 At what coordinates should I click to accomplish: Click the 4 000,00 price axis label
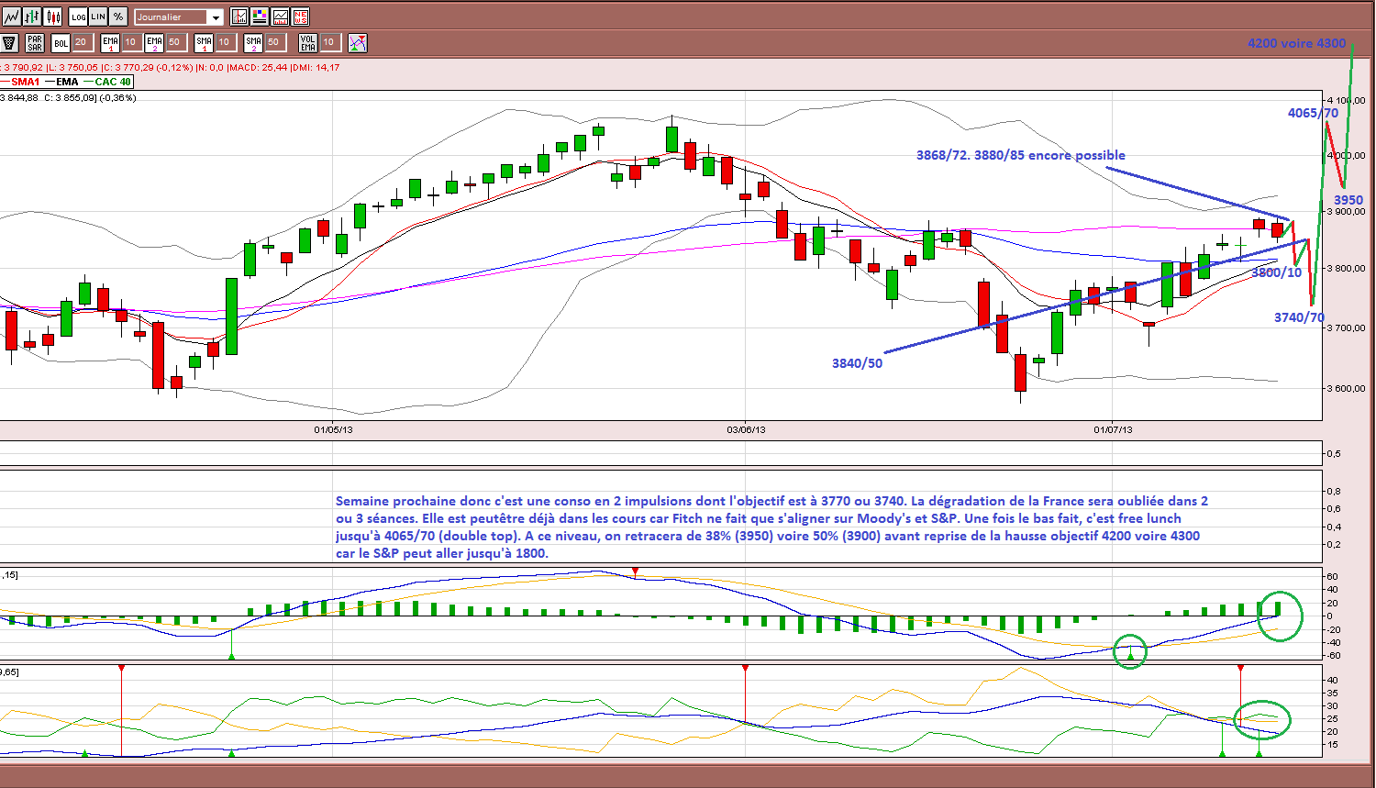(x=1347, y=155)
